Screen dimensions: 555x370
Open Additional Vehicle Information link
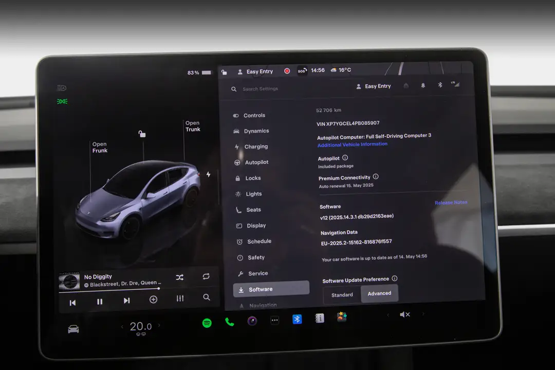(x=352, y=144)
